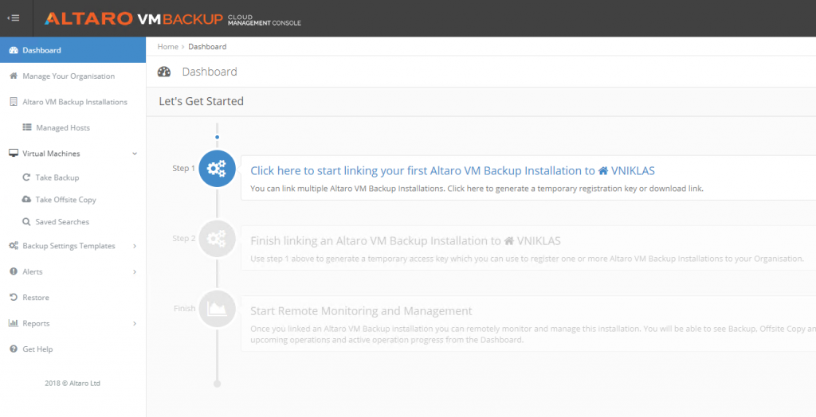Click the home icon beside Manage Your Organisation

point(14,76)
